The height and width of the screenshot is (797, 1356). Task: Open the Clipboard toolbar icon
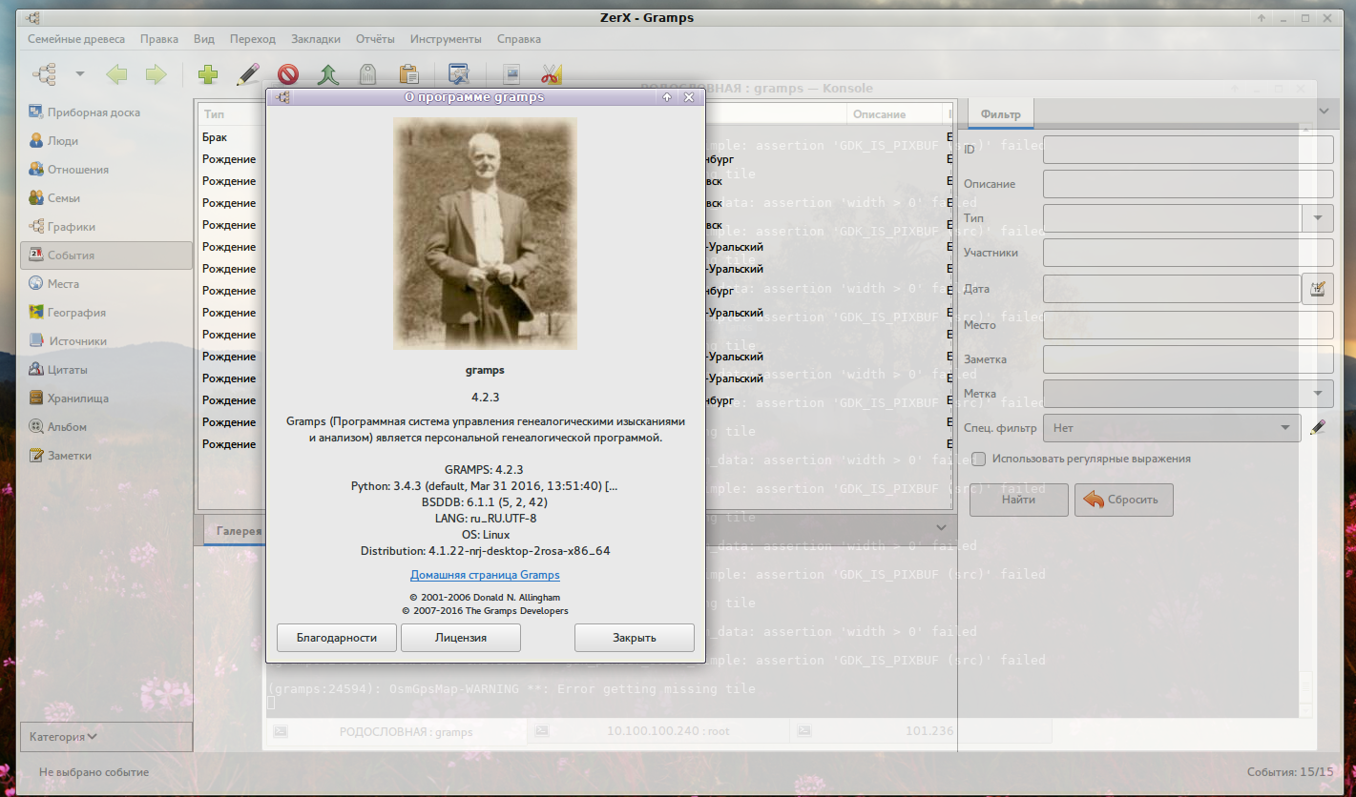(408, 74)
